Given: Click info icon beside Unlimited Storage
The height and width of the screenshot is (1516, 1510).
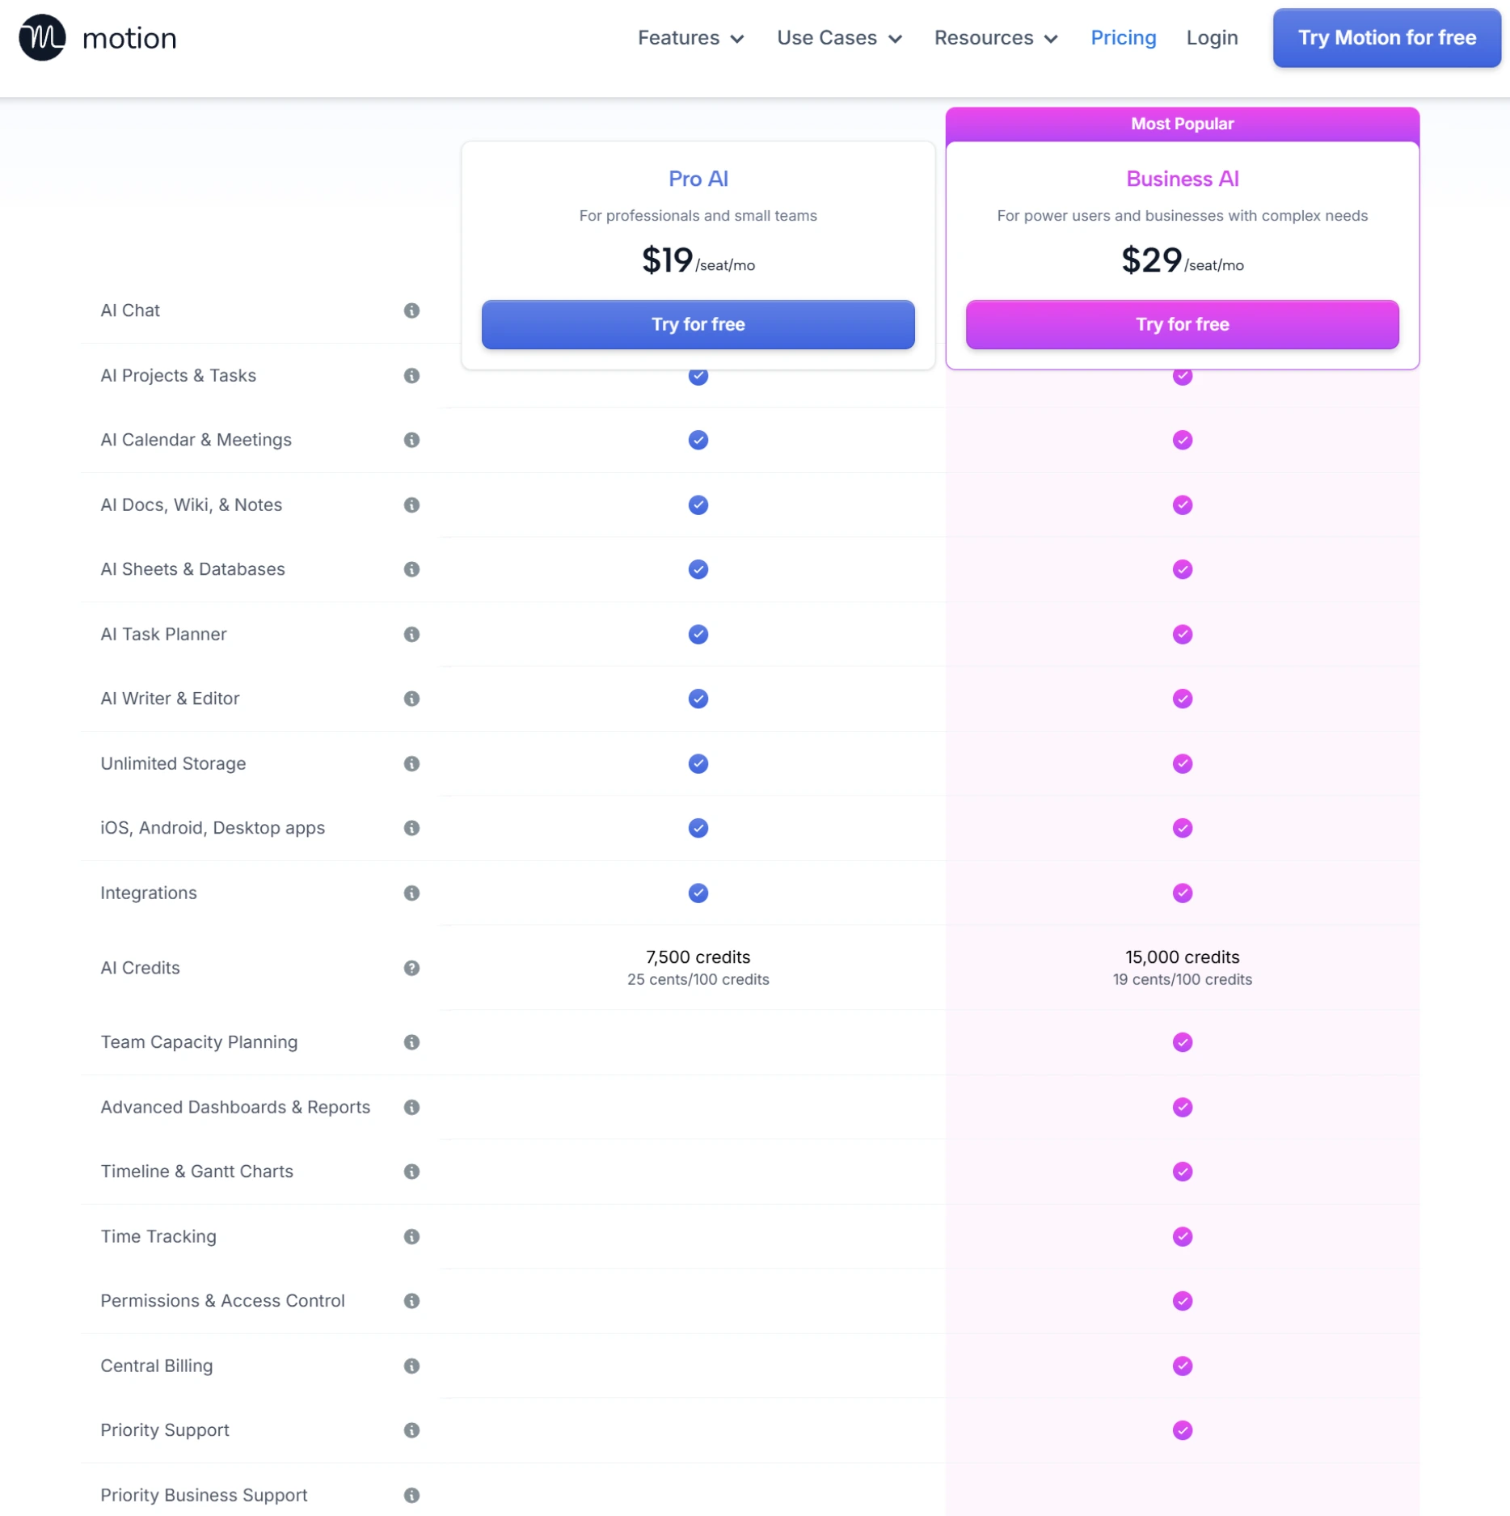Looking at the screenshot, I should click(412, 764).
